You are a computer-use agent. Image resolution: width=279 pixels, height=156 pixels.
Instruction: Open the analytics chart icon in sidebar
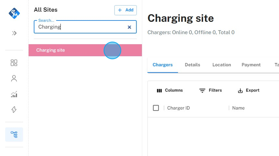pyautogui.click(x=14, y=94)
